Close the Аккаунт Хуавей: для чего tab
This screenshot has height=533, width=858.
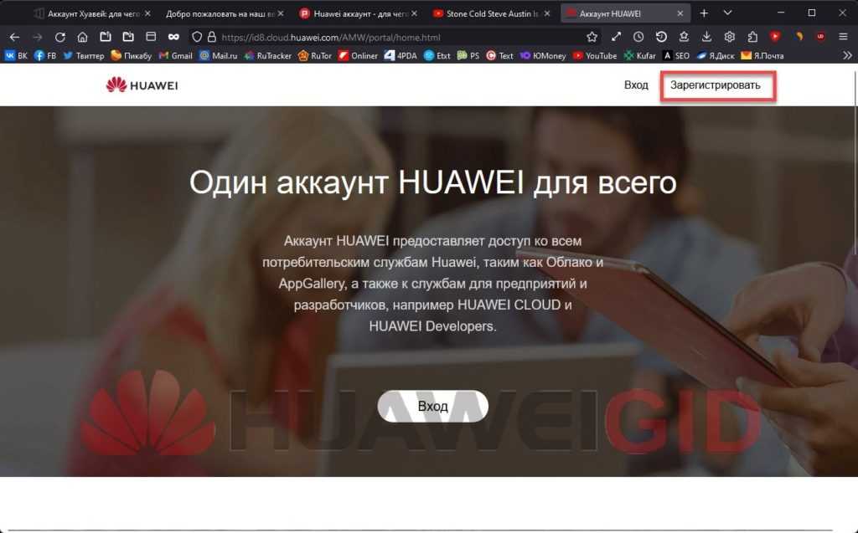click(x=147, y=13)
